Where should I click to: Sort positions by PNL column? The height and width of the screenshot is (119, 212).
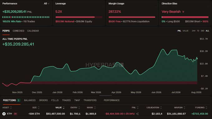coord(135,107)
